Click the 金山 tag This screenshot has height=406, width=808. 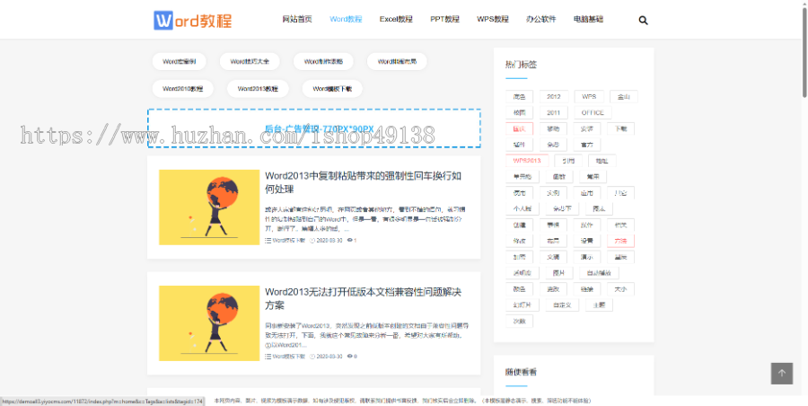tap(624, 96)
